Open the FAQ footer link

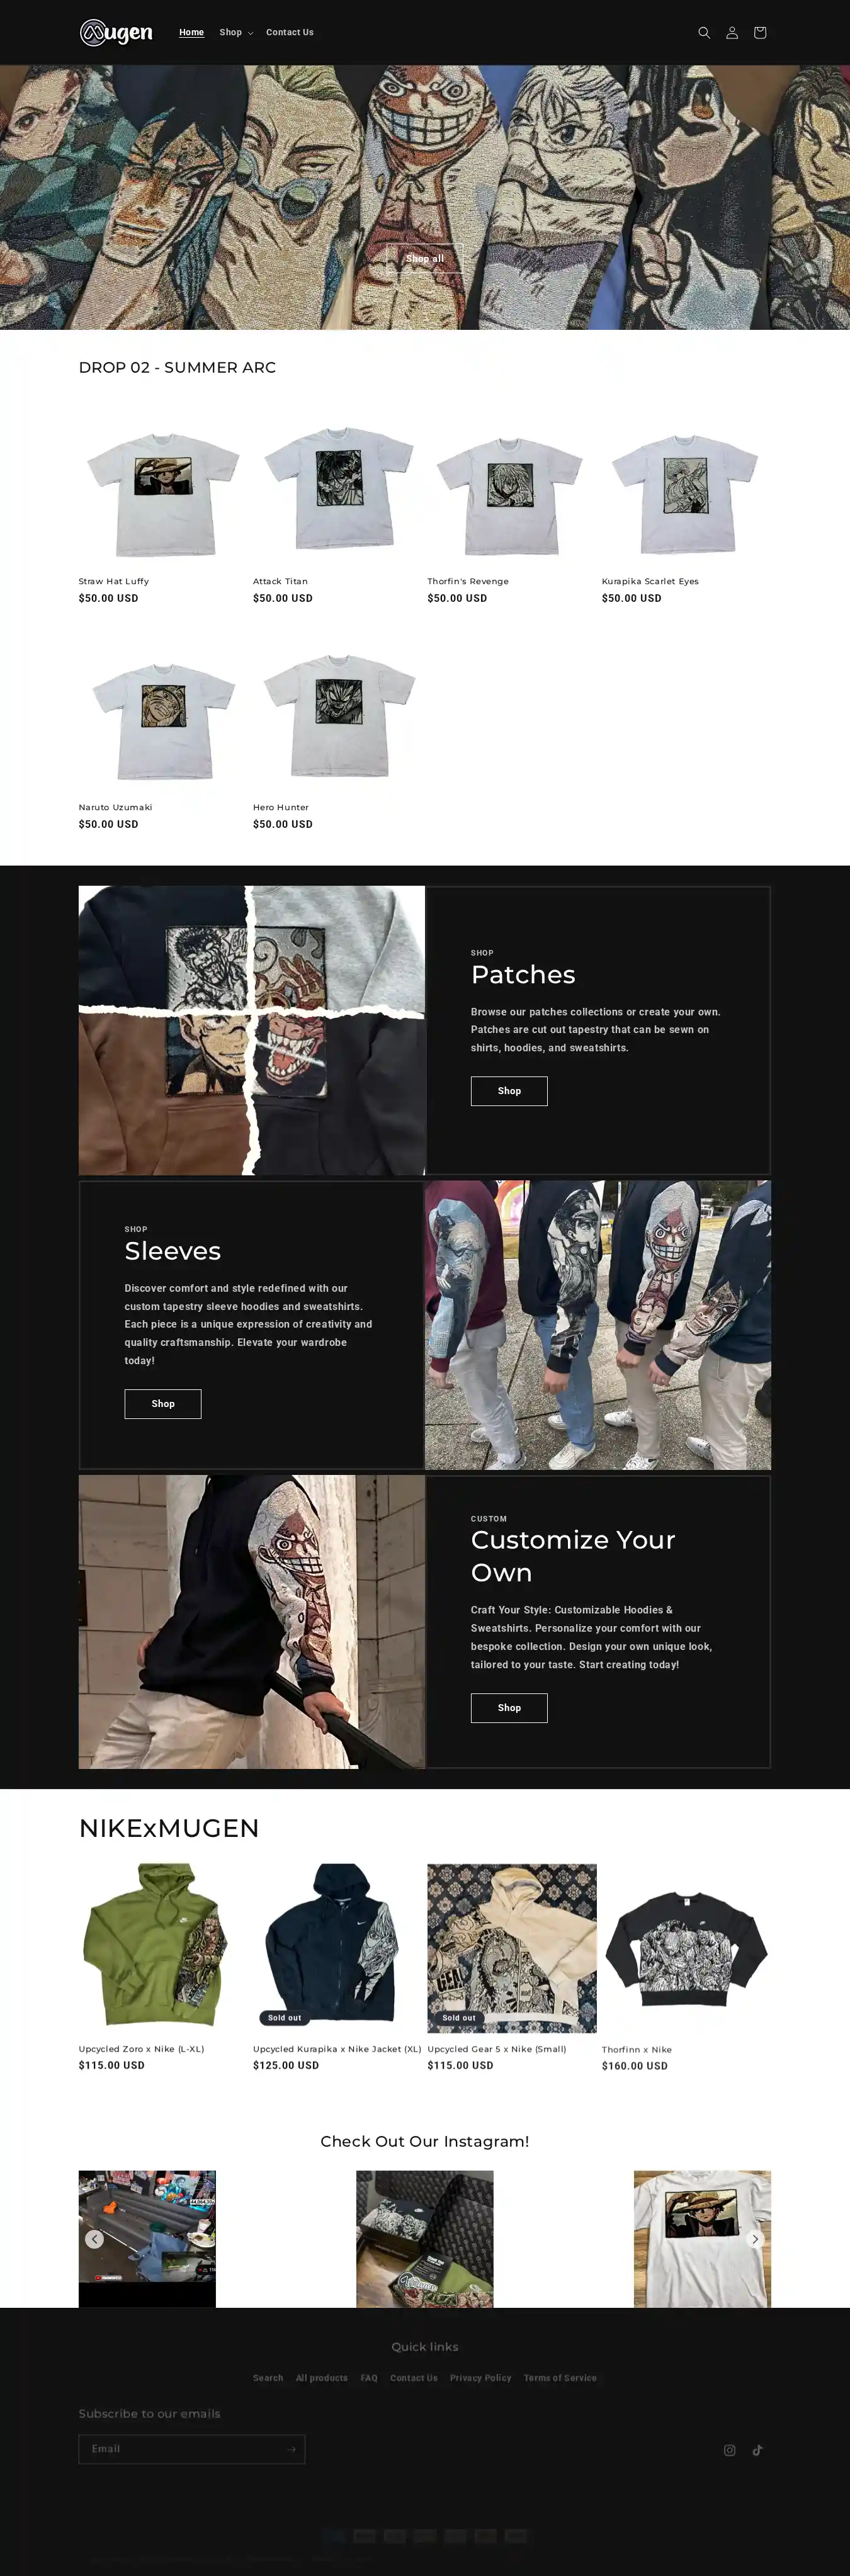[x=369, y=2378]
